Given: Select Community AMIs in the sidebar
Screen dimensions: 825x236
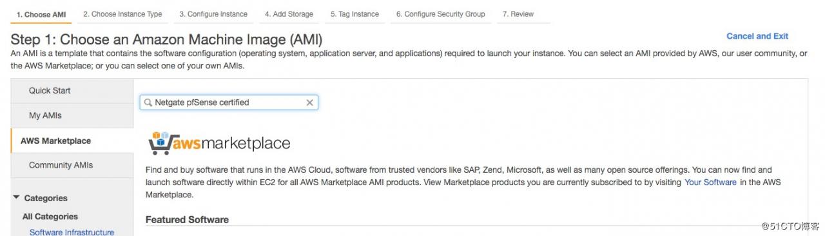Looking at the screenshot, I should 72,166.
